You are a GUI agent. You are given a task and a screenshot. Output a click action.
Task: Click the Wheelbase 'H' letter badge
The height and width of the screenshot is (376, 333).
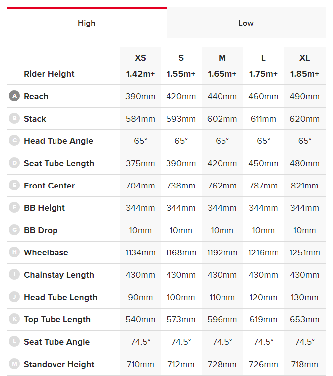[14, 252]
